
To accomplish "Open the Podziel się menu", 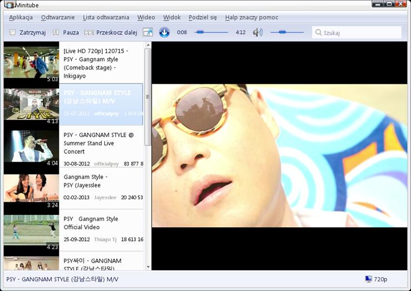I will 203,18.
